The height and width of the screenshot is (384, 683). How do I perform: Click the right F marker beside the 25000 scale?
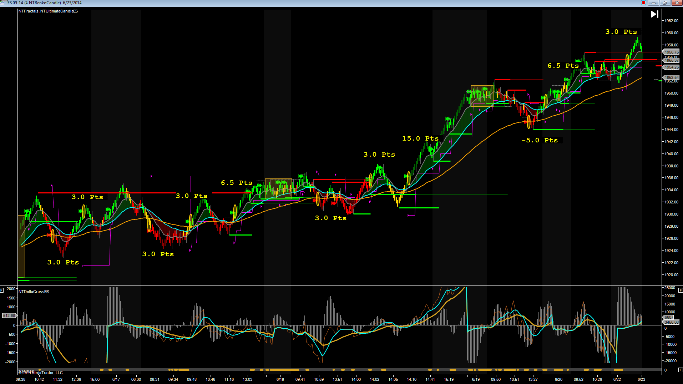tap(680, 290)
